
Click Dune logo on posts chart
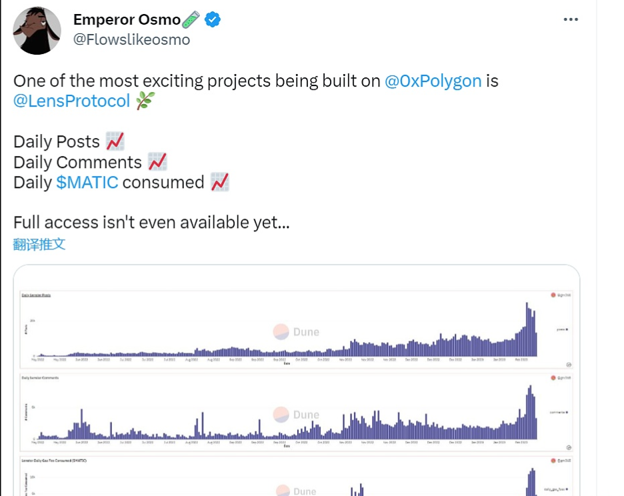(x=297, y=332)
